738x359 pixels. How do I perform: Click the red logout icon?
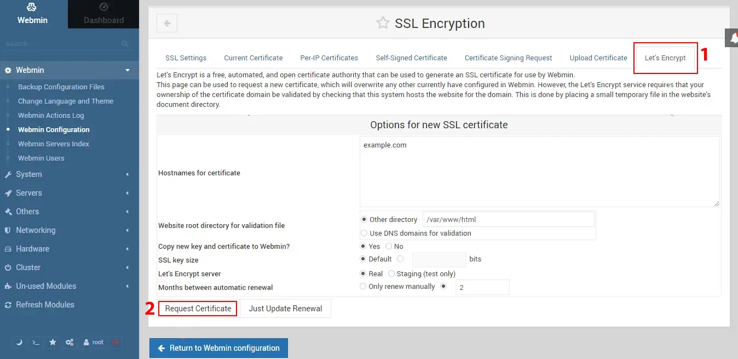point(115,342)
